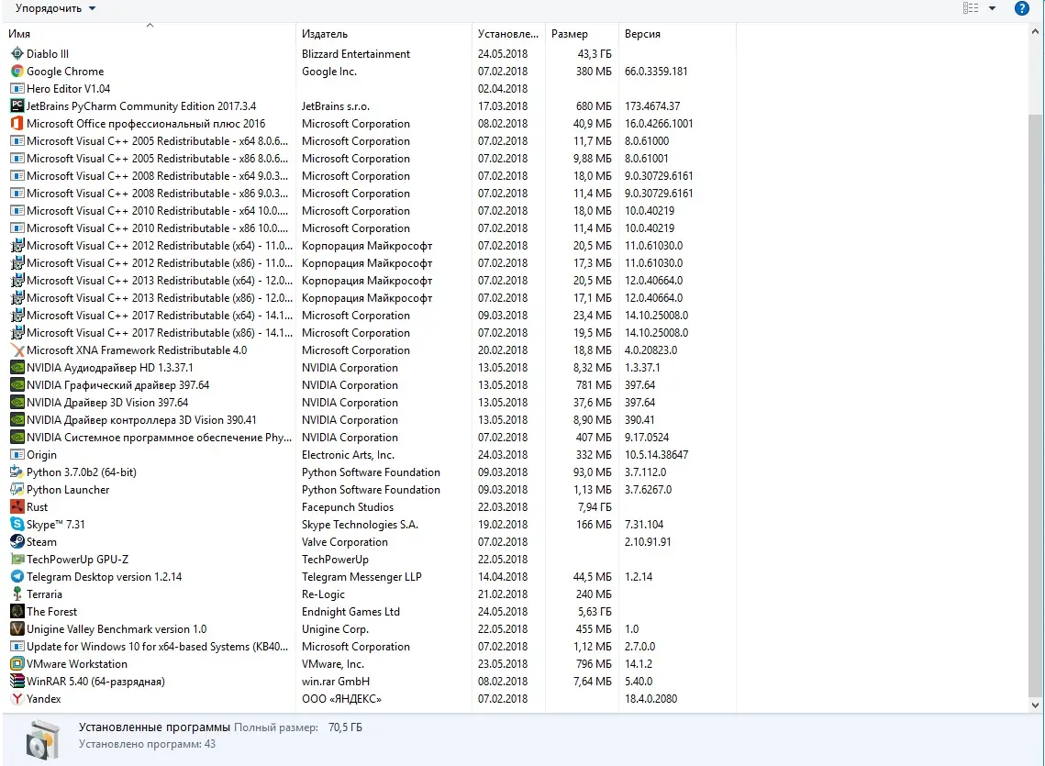Select the Origin program icon
The height and width of the screenshot is (766, 1045).
pyautogui.click(x=17, y=455)
